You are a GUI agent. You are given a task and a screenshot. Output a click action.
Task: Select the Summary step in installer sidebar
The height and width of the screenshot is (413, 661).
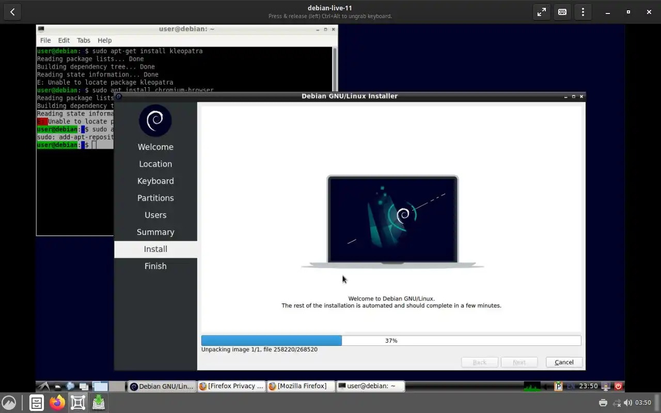(x=155, y=232)
